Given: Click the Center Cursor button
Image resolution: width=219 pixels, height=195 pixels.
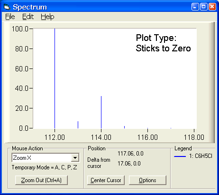Looking at the screenshot, I should click(106, 180).
